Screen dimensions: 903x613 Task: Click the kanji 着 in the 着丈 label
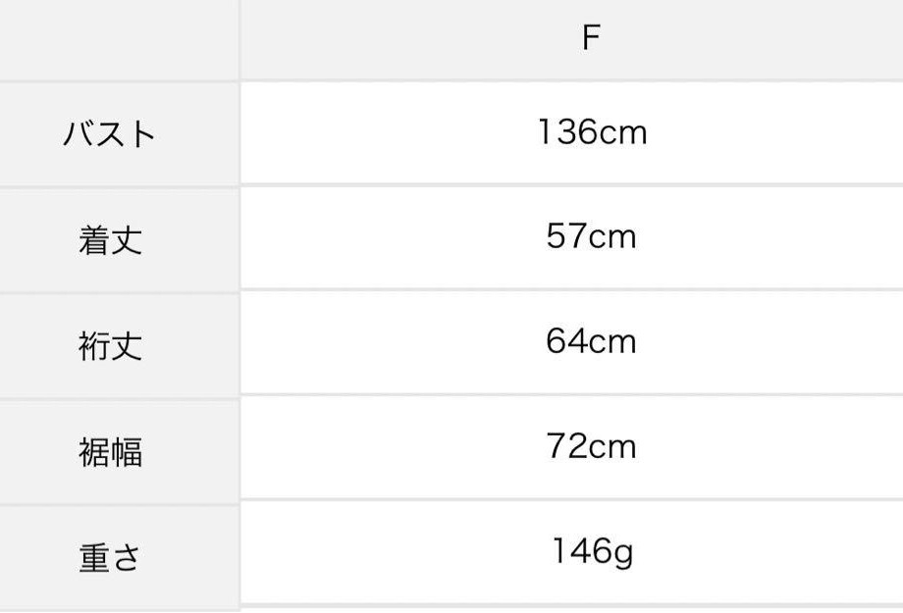(x=94, y=240)
